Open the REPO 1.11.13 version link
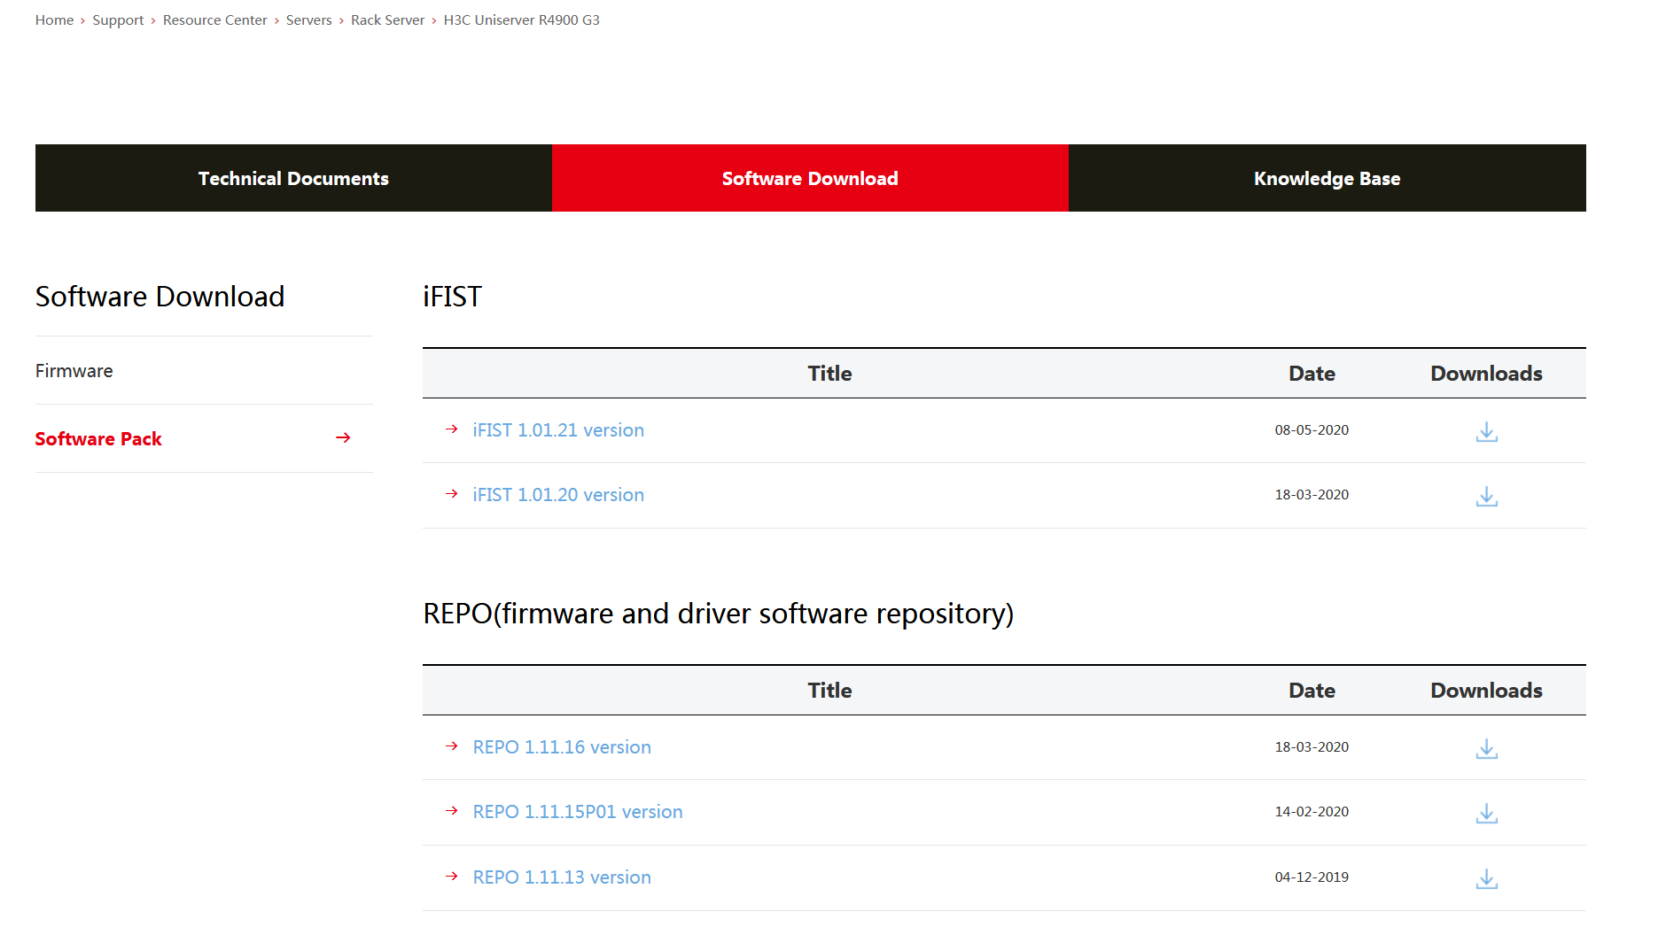 (x=562, y=877)
